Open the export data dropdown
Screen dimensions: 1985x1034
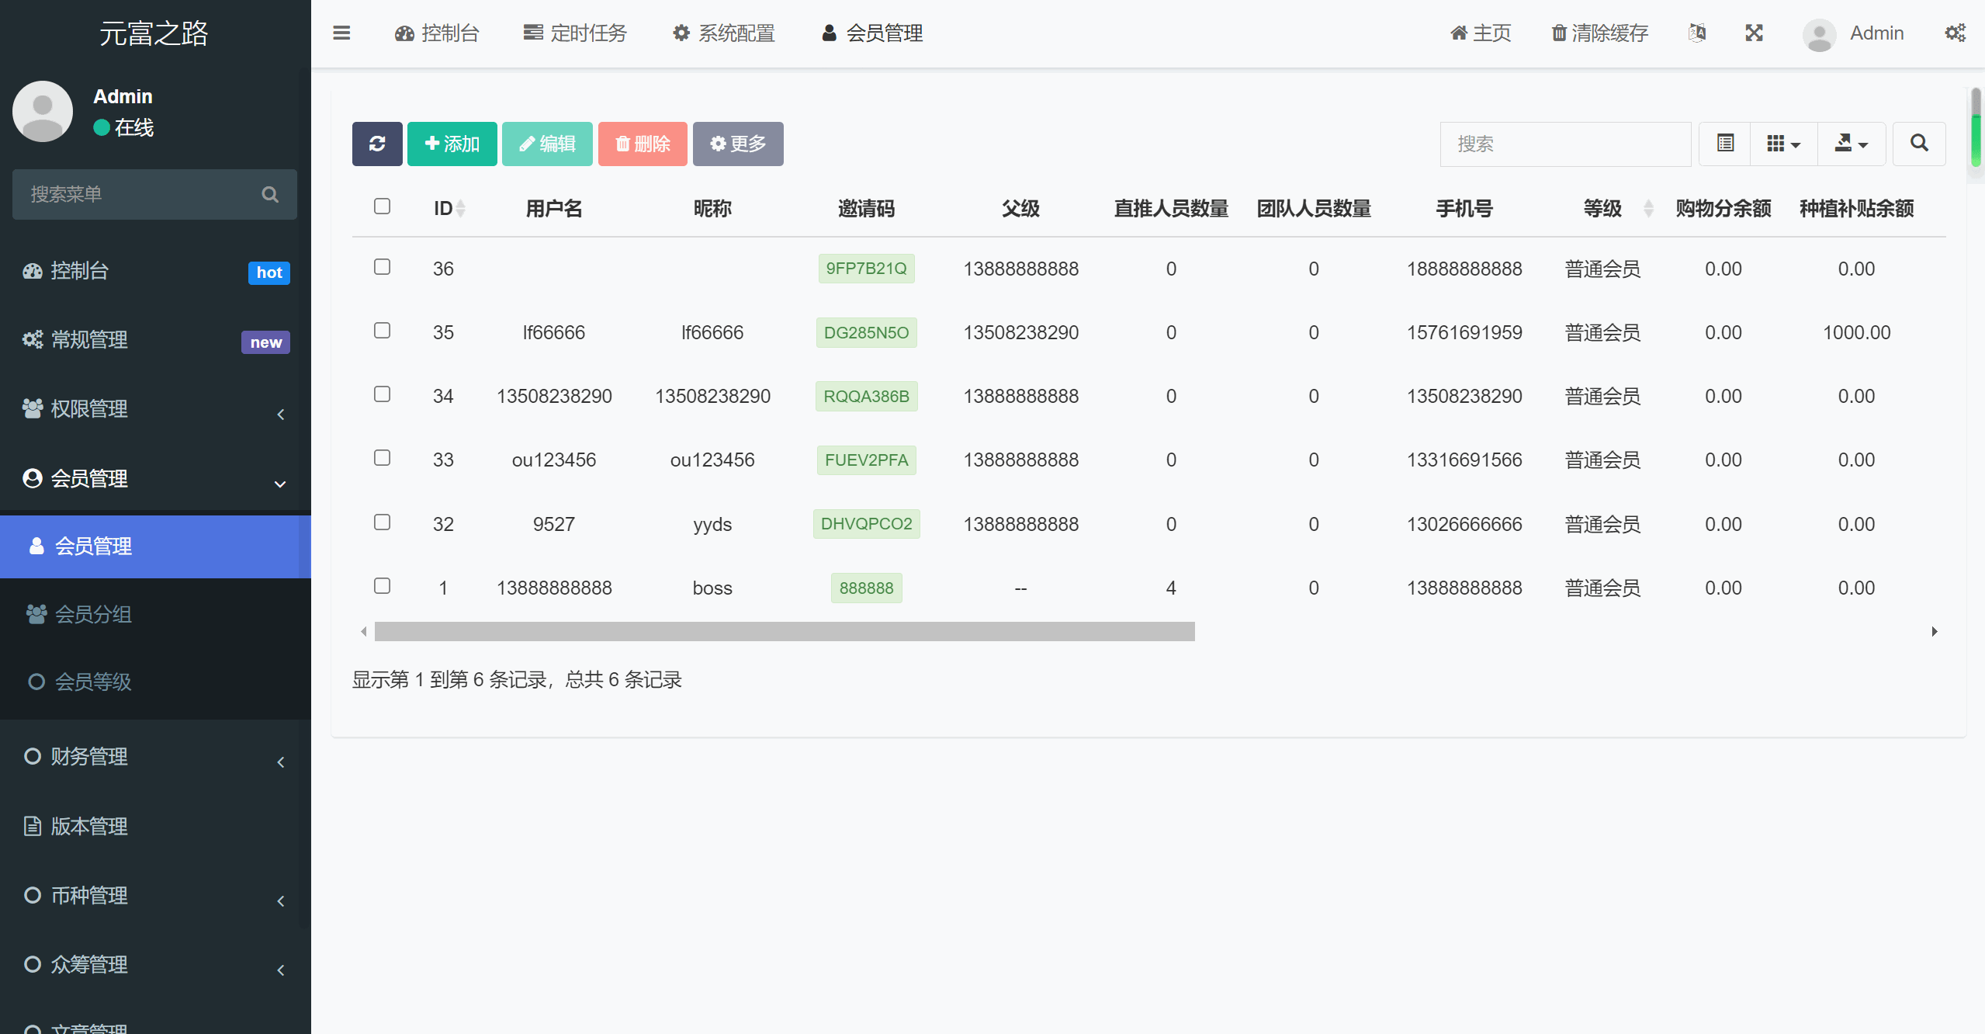[x=1851, y=144]
